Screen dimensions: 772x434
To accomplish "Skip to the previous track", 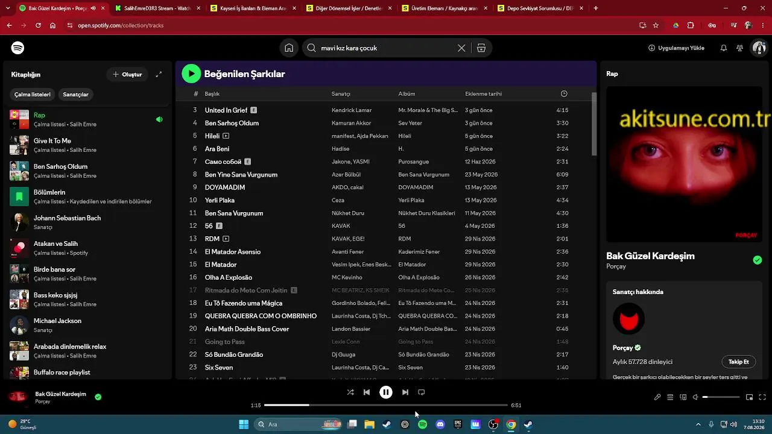I will [x=367, y=392].
